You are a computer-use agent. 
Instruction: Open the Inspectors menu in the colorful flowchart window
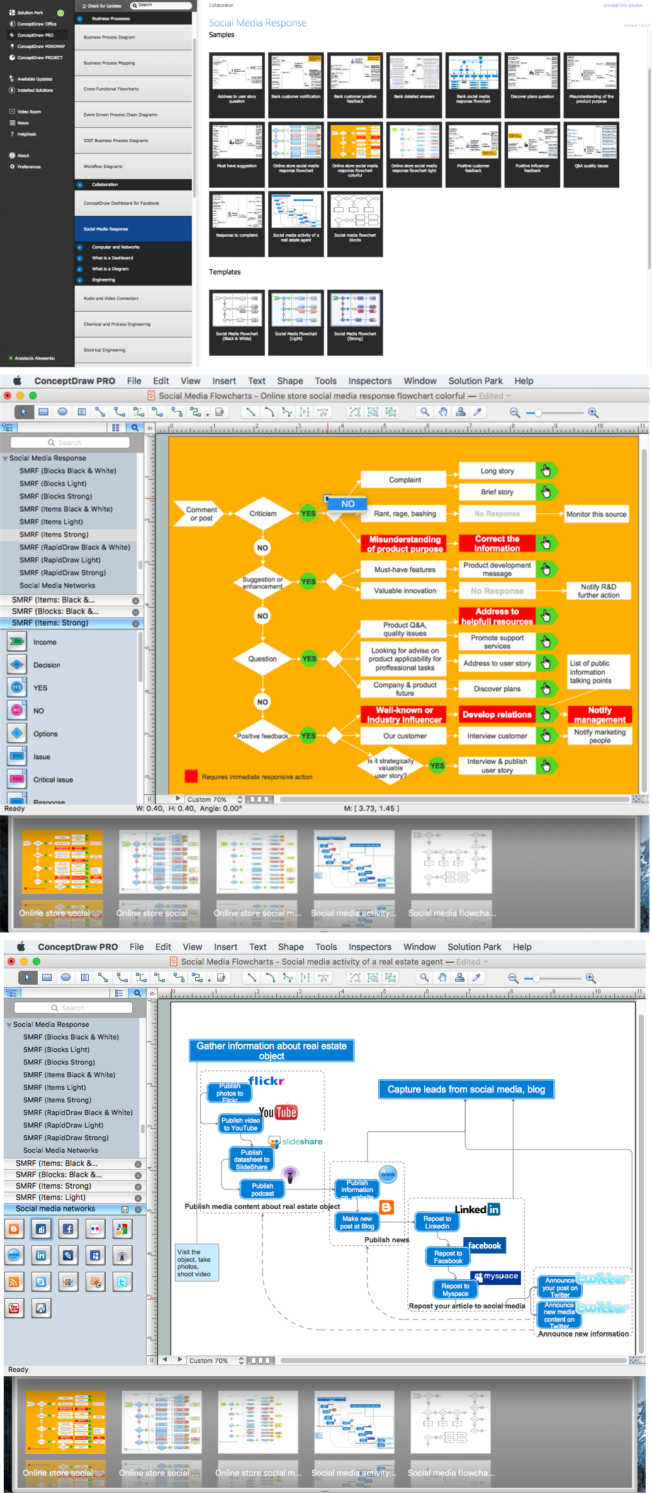[370, 381]
